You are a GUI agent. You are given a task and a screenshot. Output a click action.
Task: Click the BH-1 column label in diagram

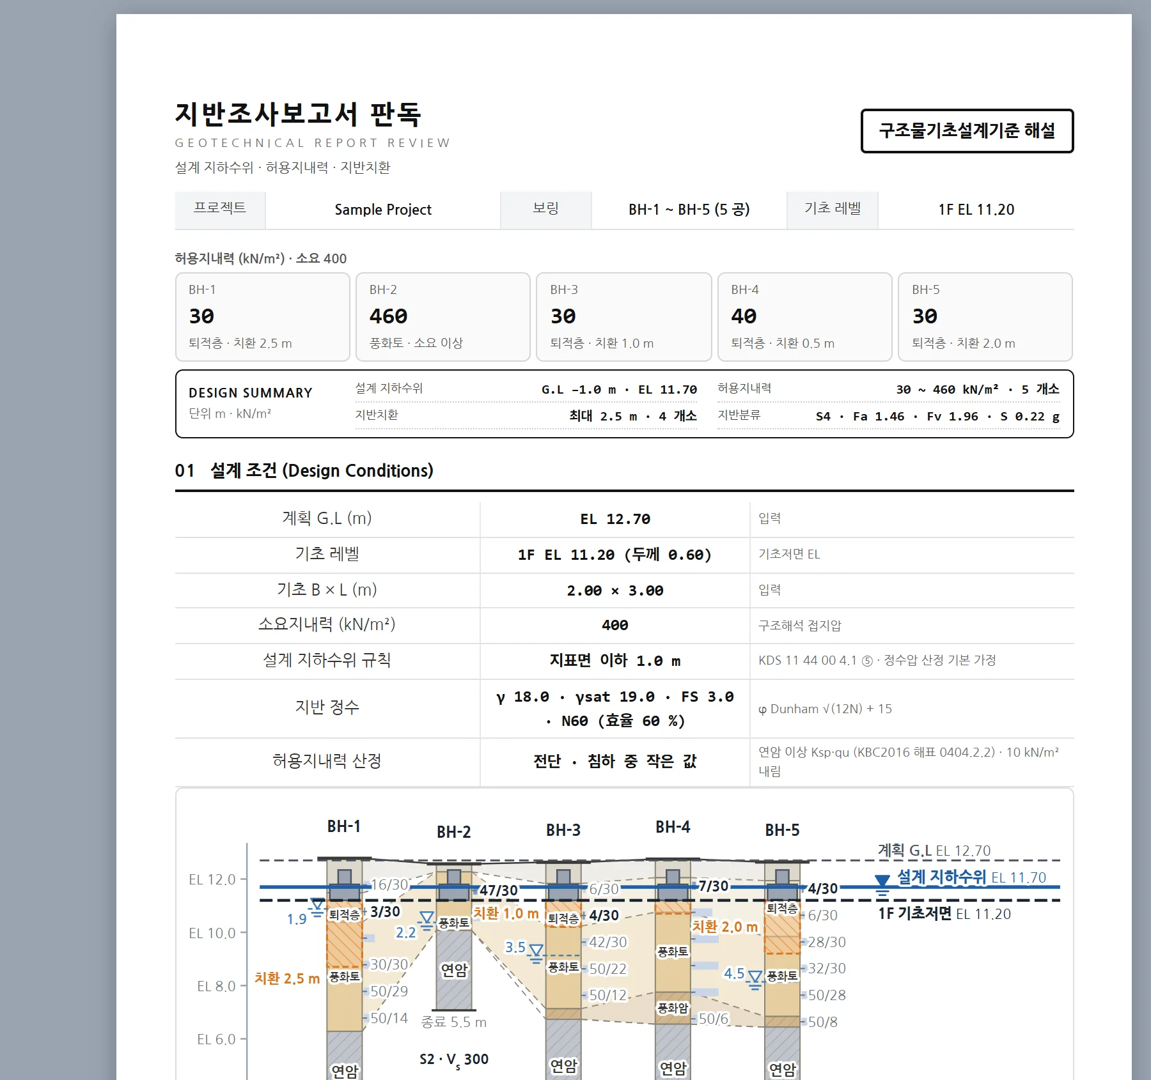tap(344, 826)
